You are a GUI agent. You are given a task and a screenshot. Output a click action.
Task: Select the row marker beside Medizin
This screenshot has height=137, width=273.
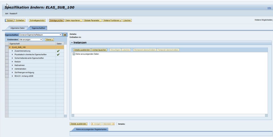(7, 62)
